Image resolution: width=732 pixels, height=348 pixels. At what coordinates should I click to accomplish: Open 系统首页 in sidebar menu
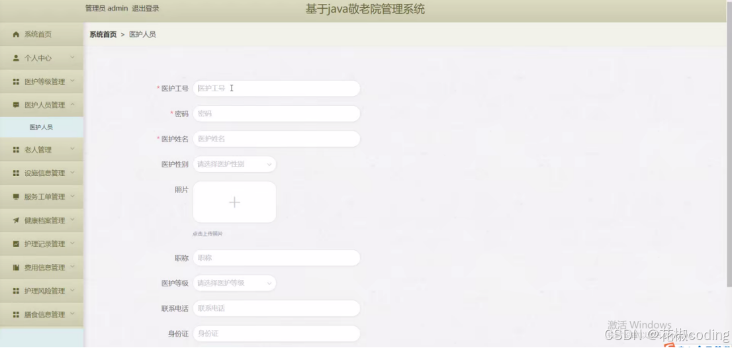pyautogui.click(x=42, y=34)
